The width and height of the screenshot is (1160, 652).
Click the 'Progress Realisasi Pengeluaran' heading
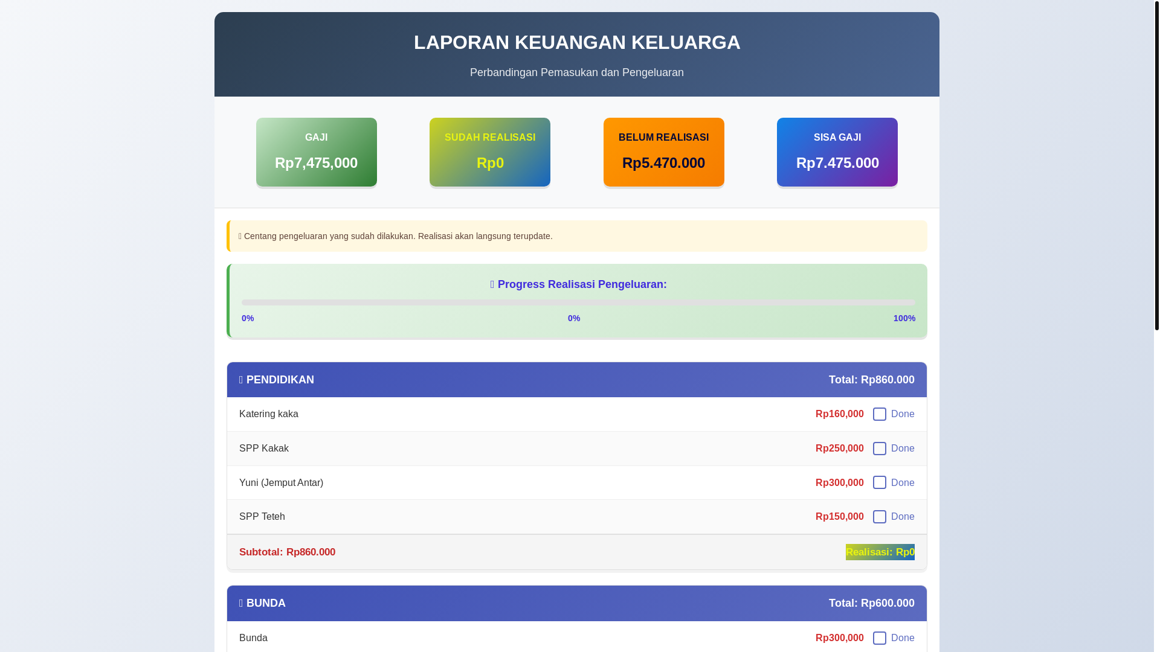(578, 284)
